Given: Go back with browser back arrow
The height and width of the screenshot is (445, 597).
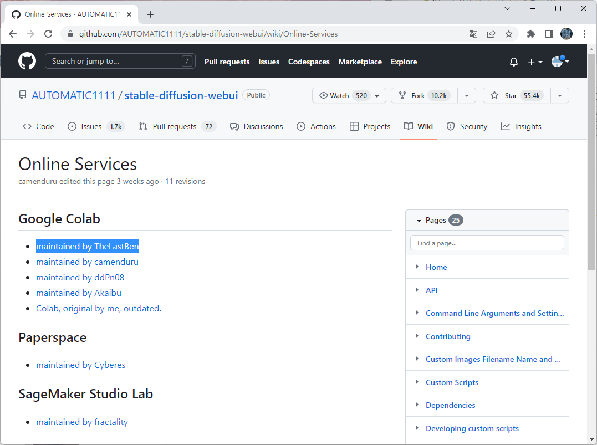Looking at the screenshot, I should click(13, 34).
